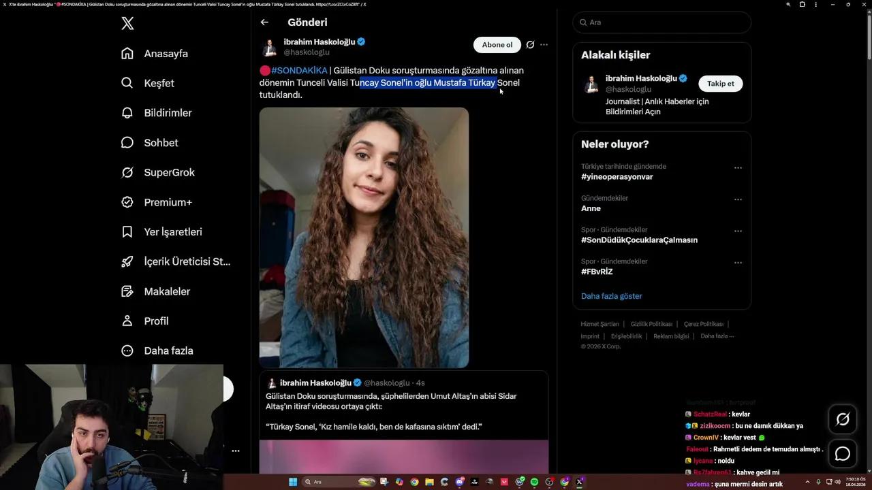Open the #yineoperasyonvar trend

[617, 177]
